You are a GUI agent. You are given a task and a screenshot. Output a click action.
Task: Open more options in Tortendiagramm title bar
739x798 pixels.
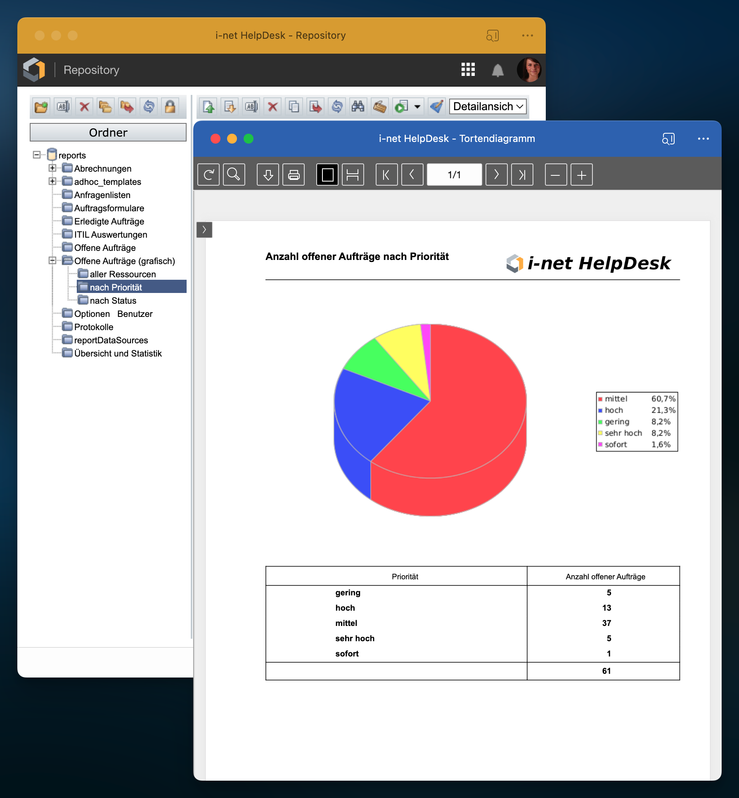tap(703, 139)
